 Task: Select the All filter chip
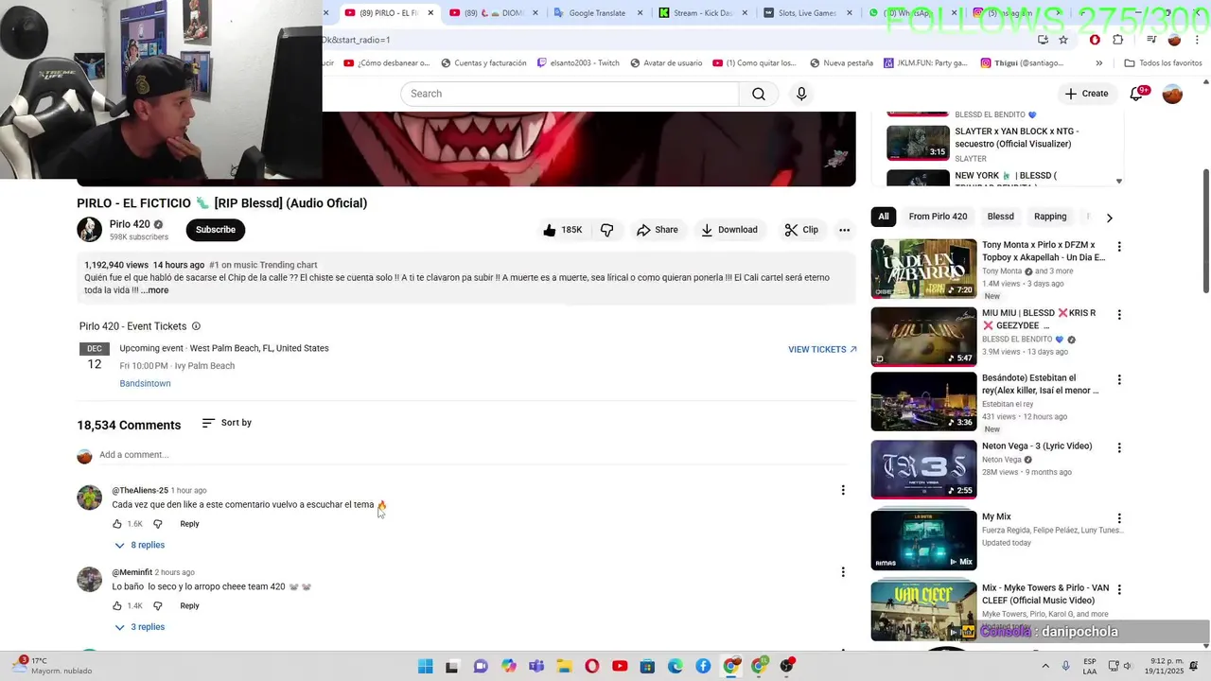click(884, 217)
